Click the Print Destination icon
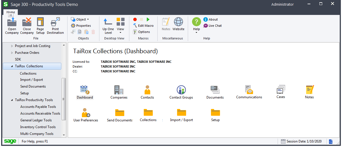 pos(55,22)
